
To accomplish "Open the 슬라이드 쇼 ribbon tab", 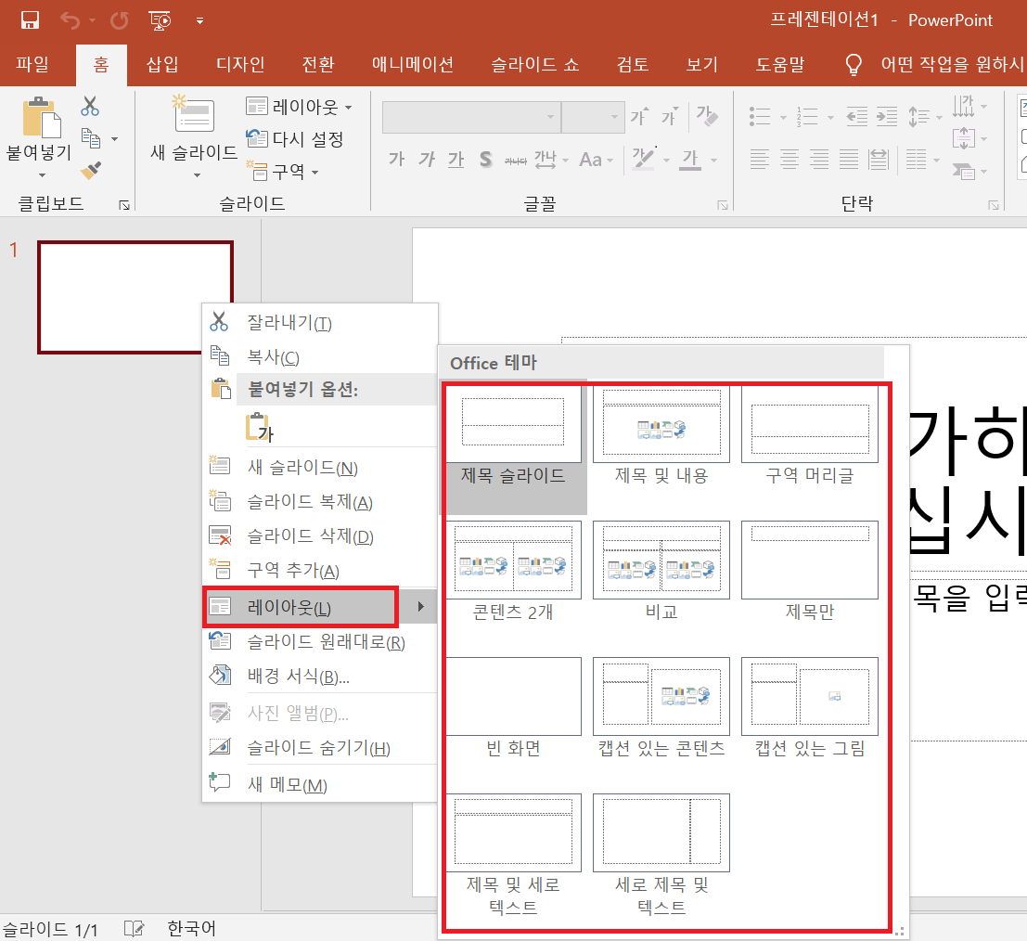I will coord(535,64).
